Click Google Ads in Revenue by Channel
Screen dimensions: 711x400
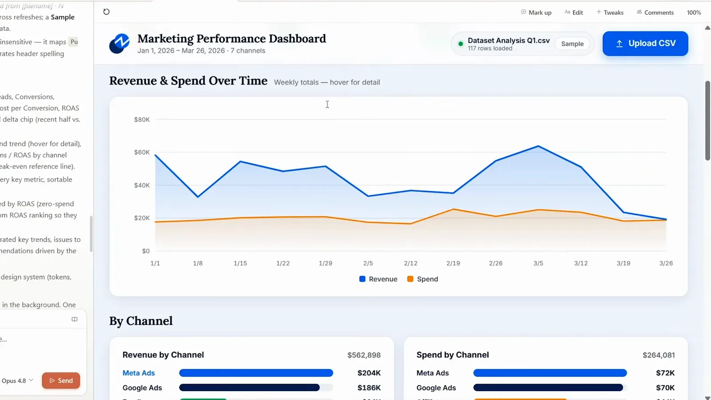coord(142,388)
